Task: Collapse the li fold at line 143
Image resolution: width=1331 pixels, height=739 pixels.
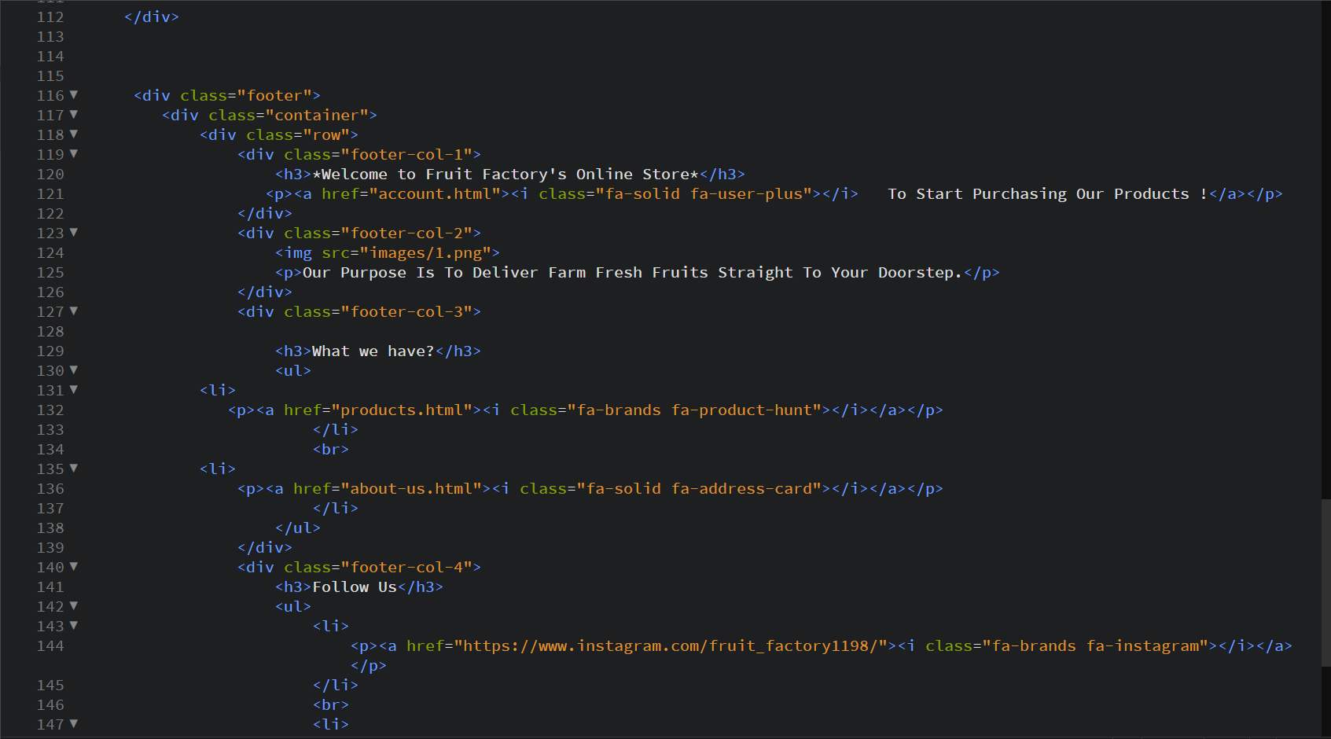Action: (73, 626)
